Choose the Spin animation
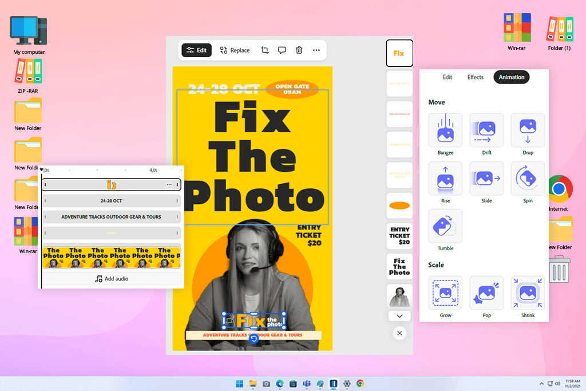The width and height of the screenshot is (586, 391). pyautogui.click(x=527, y=178)
